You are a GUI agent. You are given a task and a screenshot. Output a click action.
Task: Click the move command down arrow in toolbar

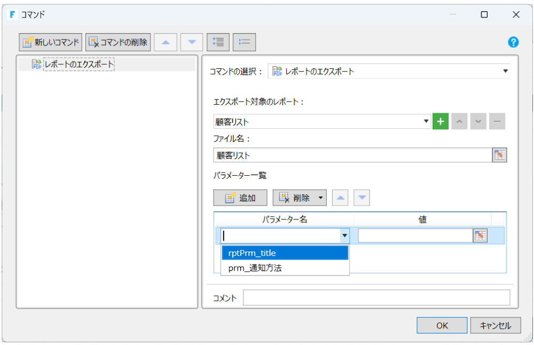pyautogui.click(x=192, y=42)
